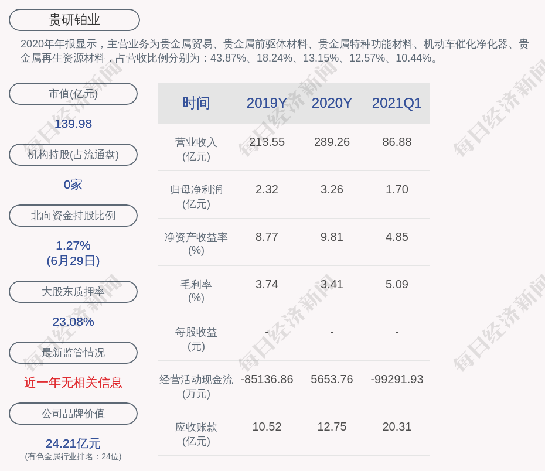The width and height of the screenshot is (545, 471).
Task: Select receivables value 12.75
Action: 332,427
